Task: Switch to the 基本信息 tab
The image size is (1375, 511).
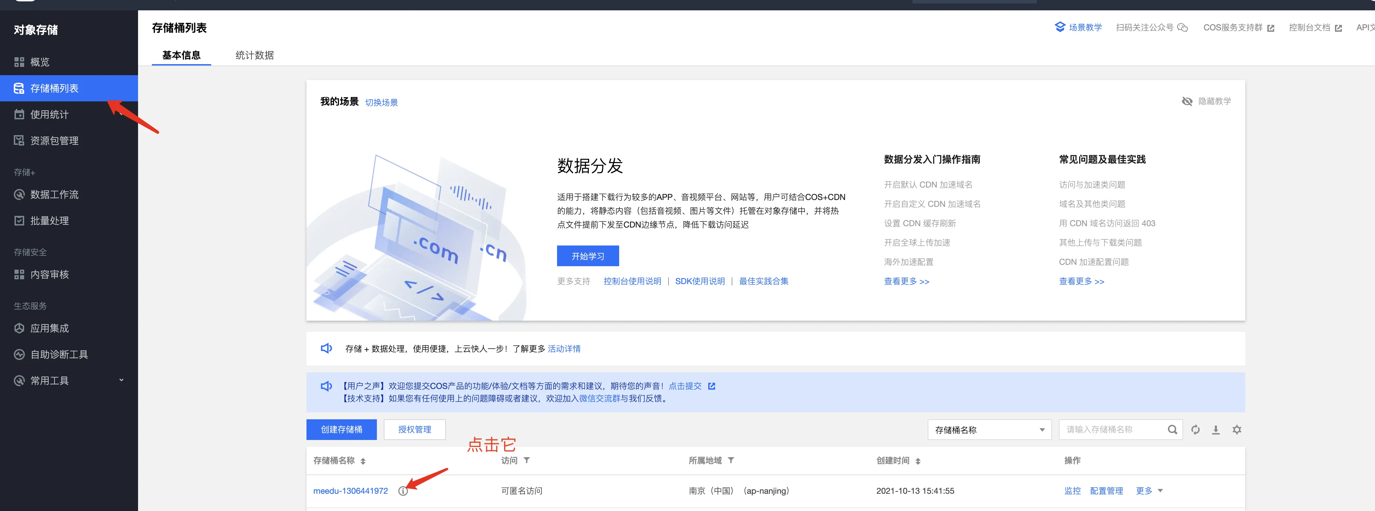Action: point(182,56)
